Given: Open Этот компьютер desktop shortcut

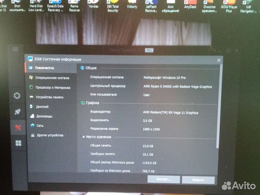Looking at the screenshot, I should (17, 6).
